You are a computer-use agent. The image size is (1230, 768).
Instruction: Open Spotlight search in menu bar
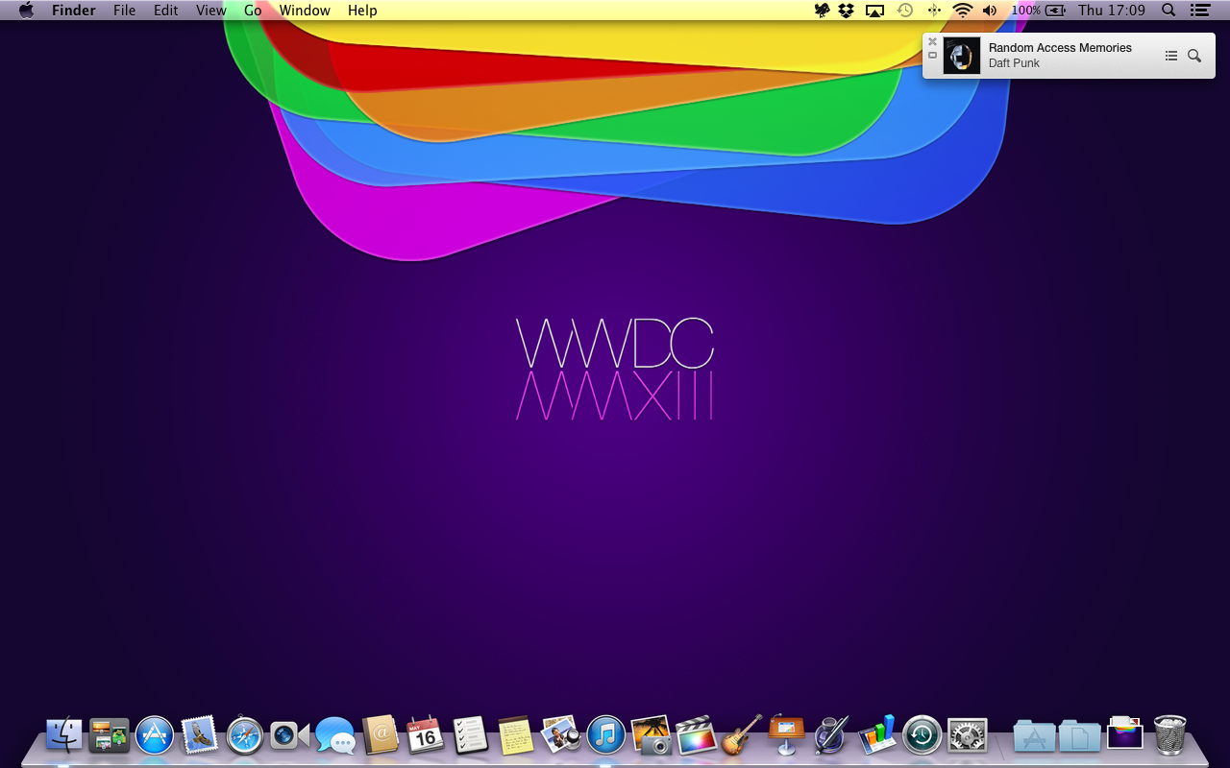[x=1168, y=11]
